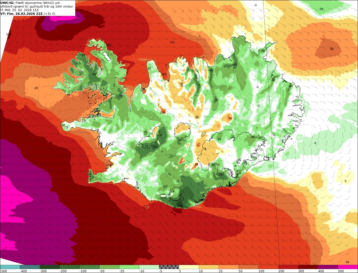Click the title line 'UWC/IG: Flæði skynvarma (W/m2) um'

[30, 3]
